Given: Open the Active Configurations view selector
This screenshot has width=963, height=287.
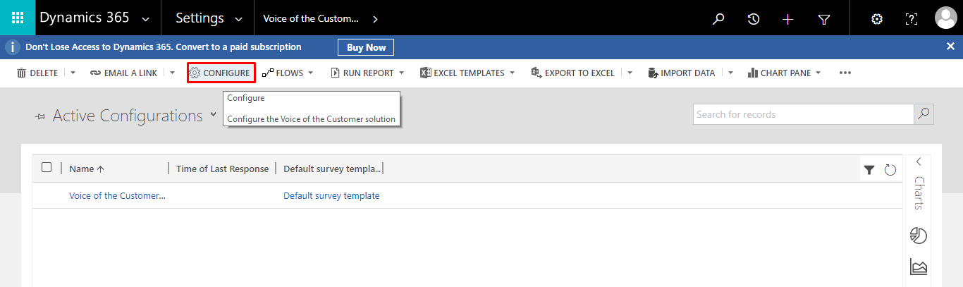Looking at the screenshot, I should 213,115.
